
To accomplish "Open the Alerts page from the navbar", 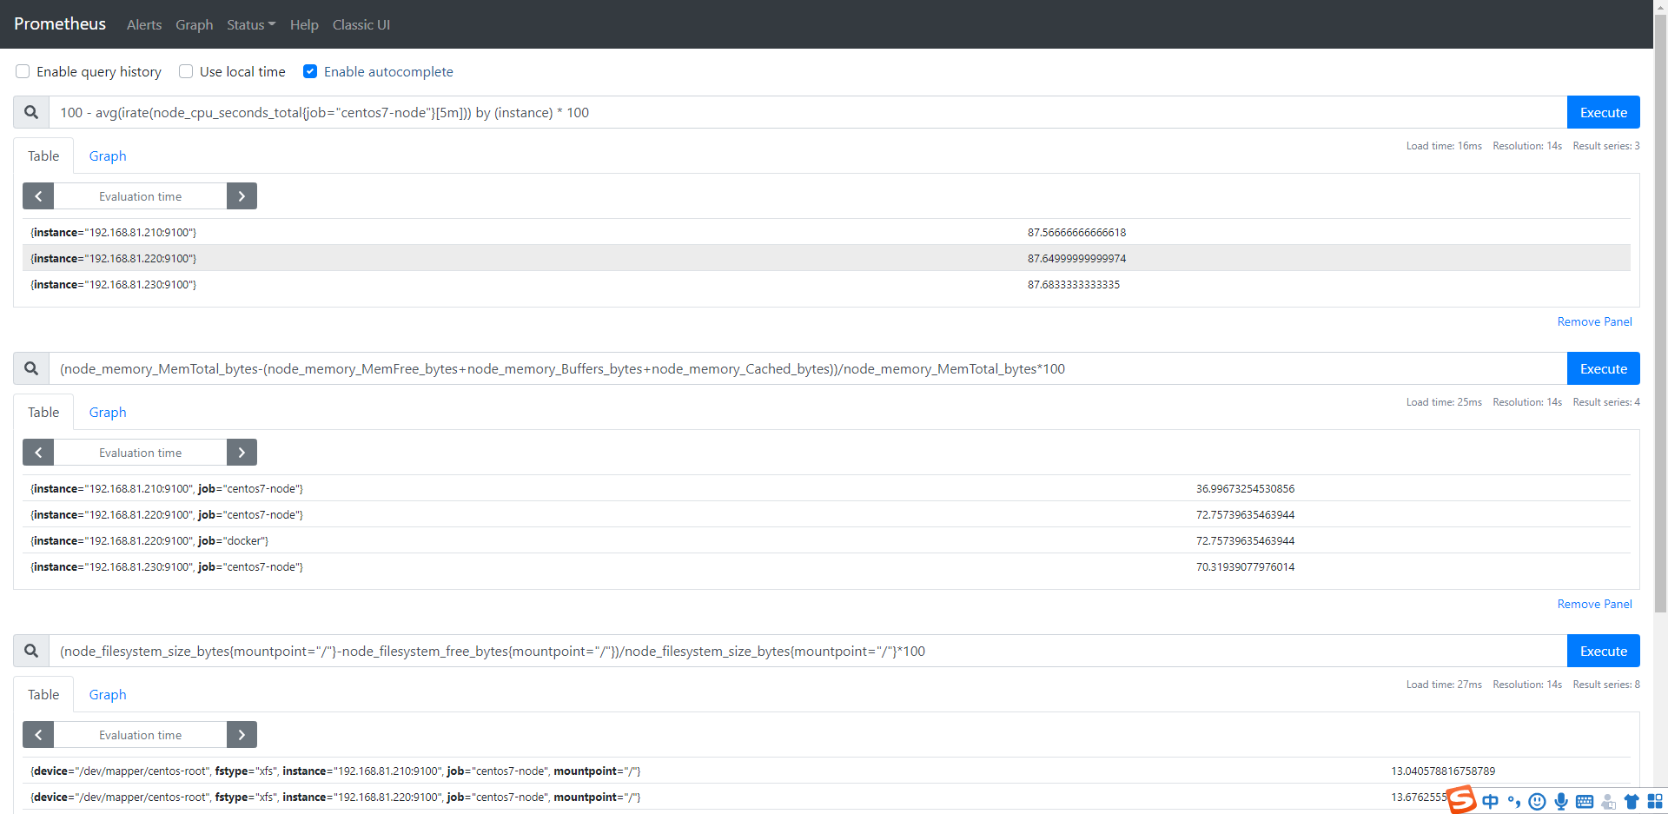I will (x=143, y=24).
